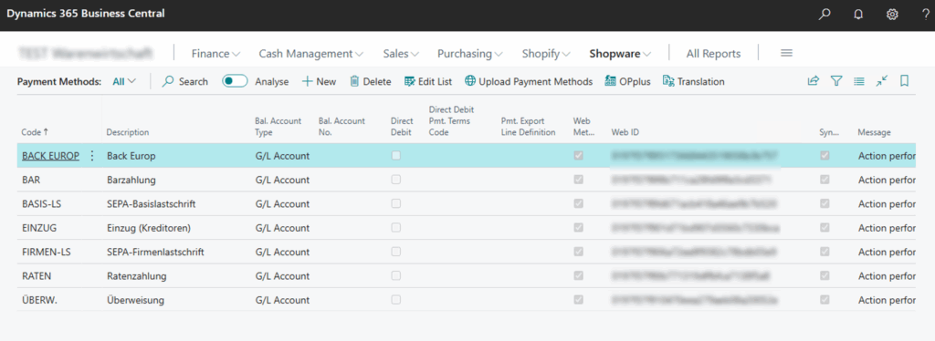
Task: Click the list layout icon
Action: pyautogui.click(x=858, y=81)
